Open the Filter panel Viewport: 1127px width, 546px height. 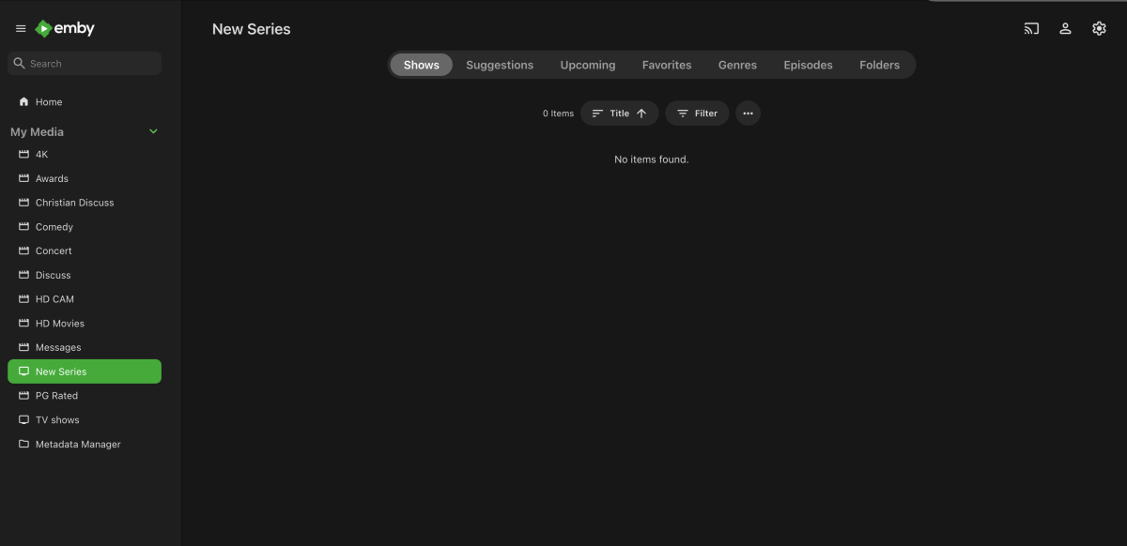tap(697, 113)
